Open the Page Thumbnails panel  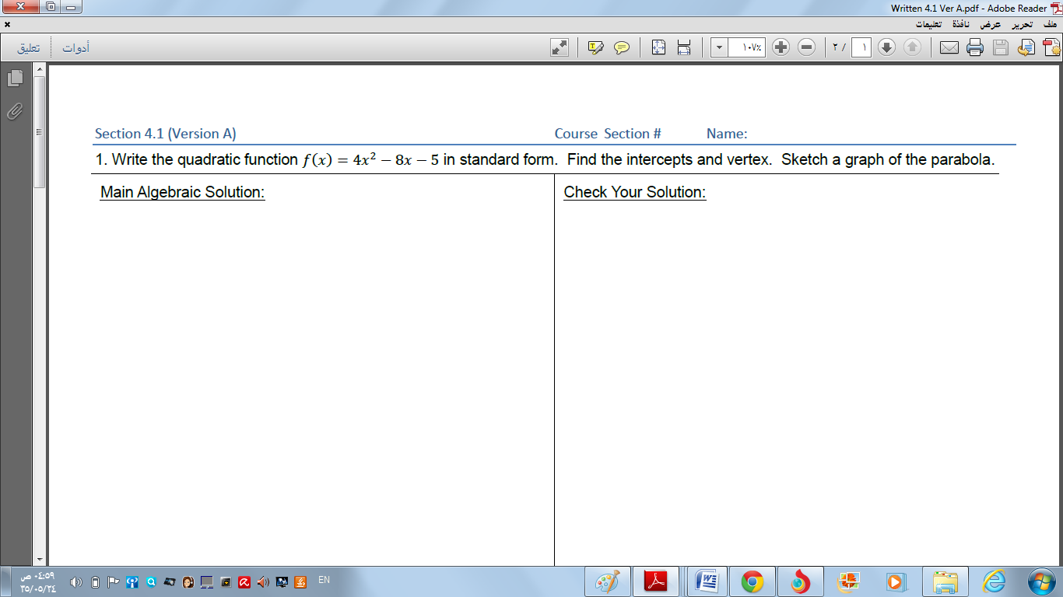[13, 78]
